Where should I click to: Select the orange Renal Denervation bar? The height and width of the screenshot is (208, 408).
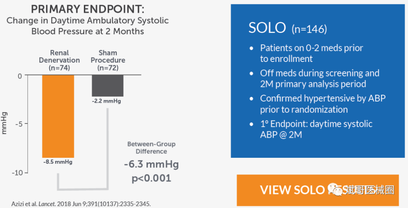coord(58,117)
